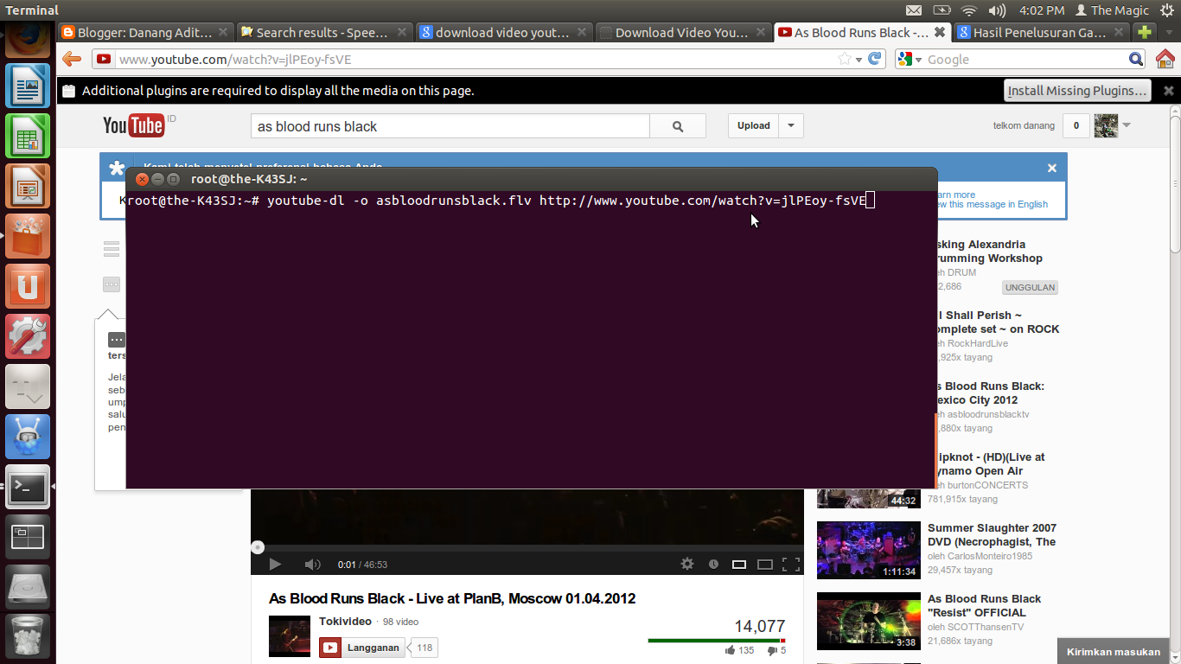
Task: Open the clock showing 4:02 PM
Action: tap(1042, 10)
